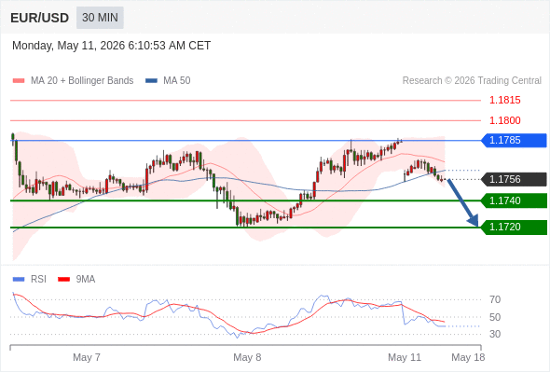Toggle the MA 20 + Bollinger Bands legend label

click(x=82, y=81)
